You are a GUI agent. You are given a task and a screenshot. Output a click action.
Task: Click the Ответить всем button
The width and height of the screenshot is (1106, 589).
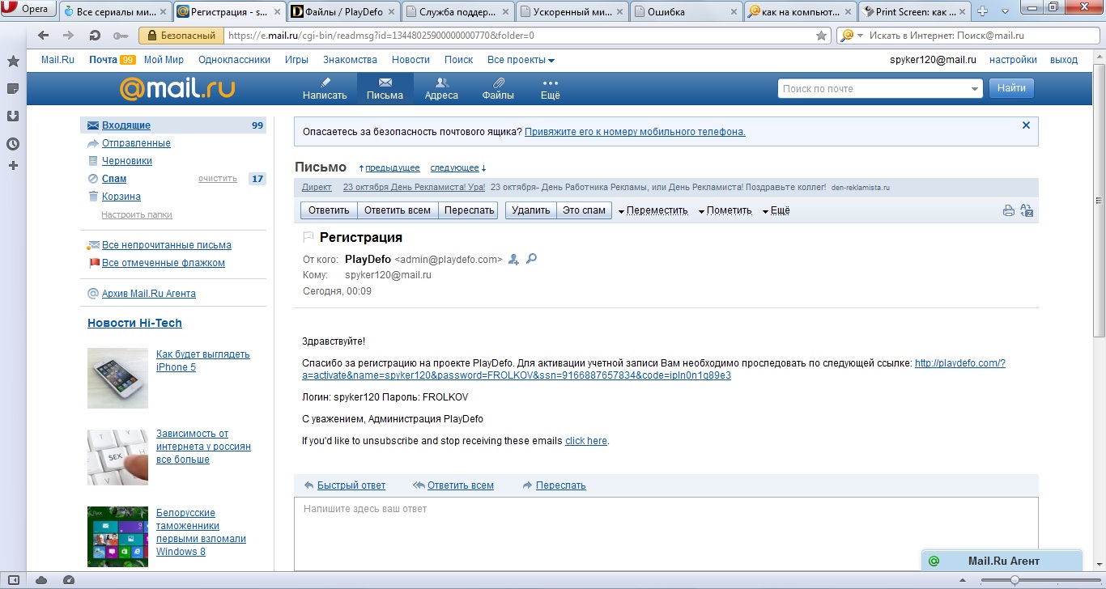click(398, 210)
